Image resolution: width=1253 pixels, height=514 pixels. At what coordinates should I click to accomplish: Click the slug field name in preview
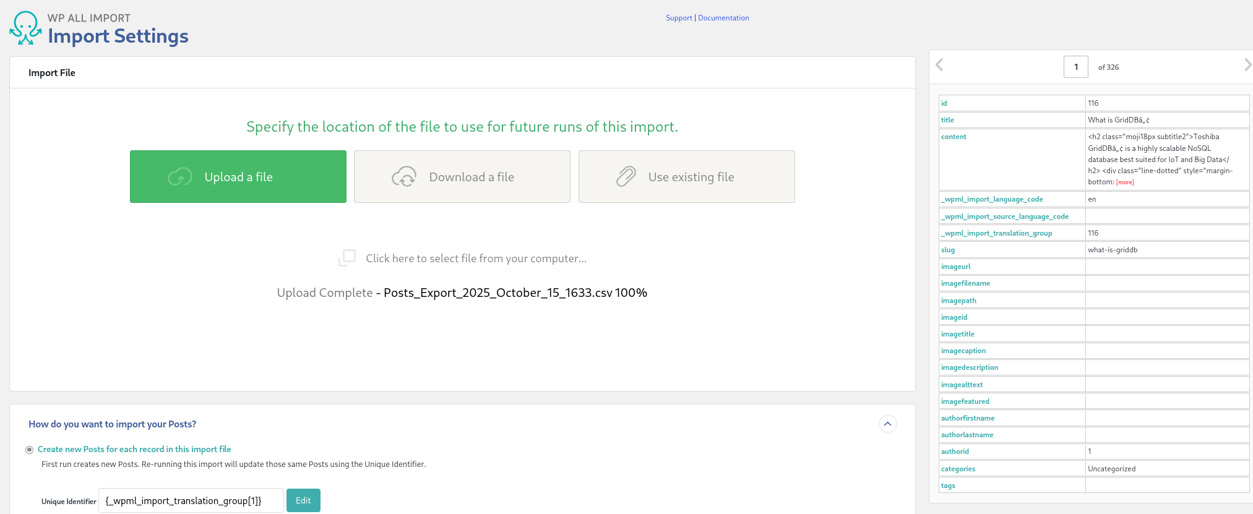pyautogui.click(x=948, y=250)
